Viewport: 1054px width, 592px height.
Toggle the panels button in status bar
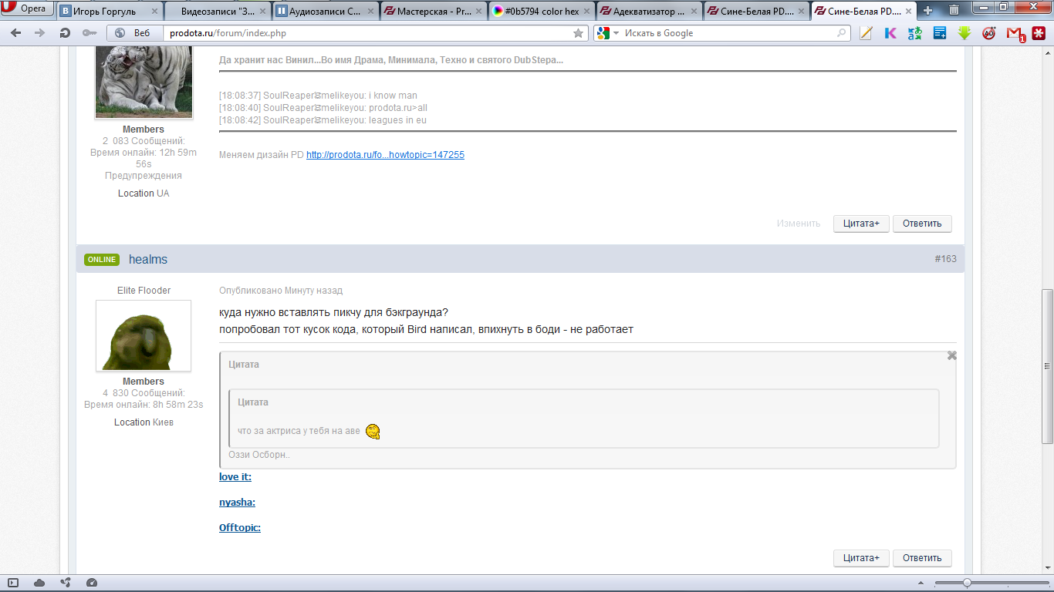point(13,583)
